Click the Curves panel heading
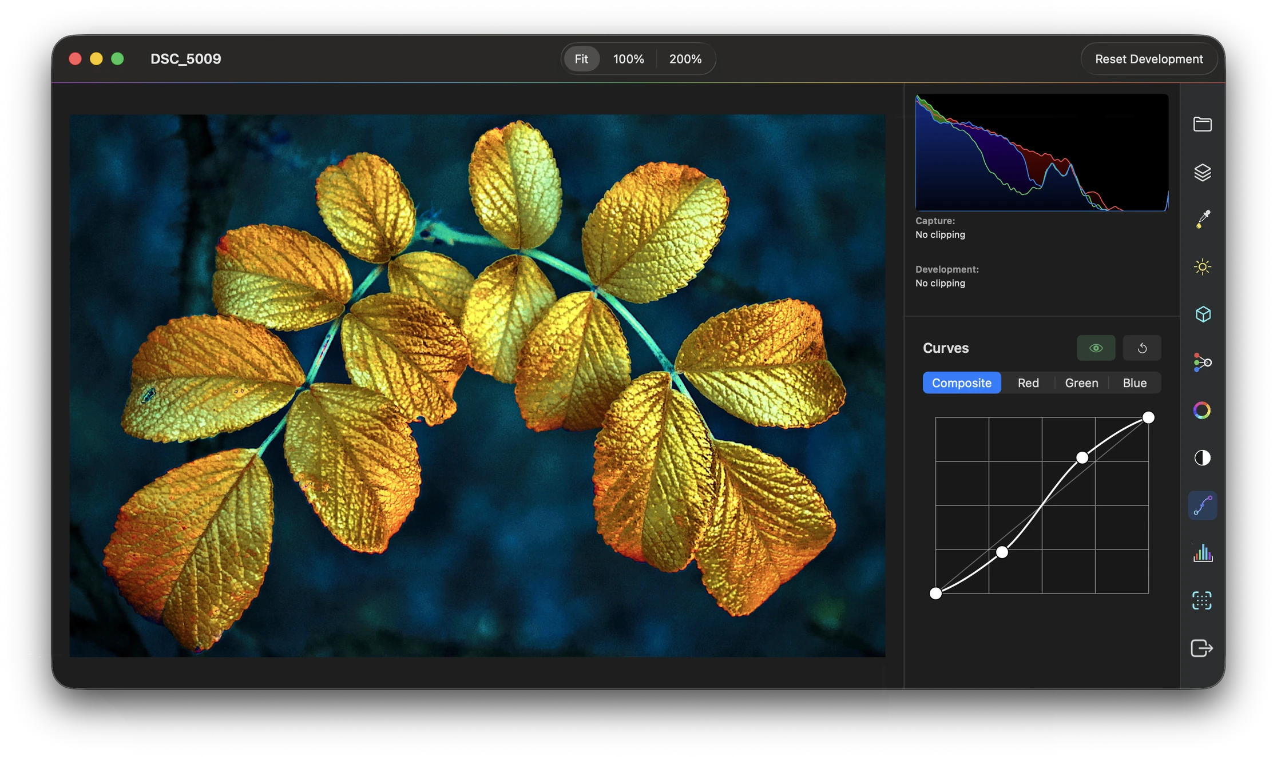The width and height of the screenshot is (1277, 757). pyautogui.click(x=945, y=348)
